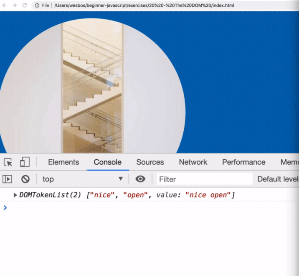
Task: Create a live expression with eye icon
Action: (x=140, y=179)
